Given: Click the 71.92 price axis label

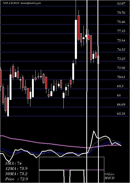Looking at the screenshot, I should (121, 68).
